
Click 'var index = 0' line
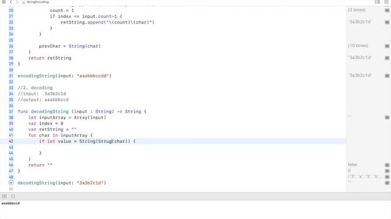[x=46, y=123]
